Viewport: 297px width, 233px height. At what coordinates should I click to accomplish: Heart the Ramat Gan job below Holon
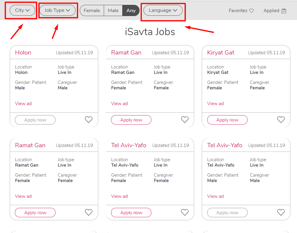[x=89, y=212]
